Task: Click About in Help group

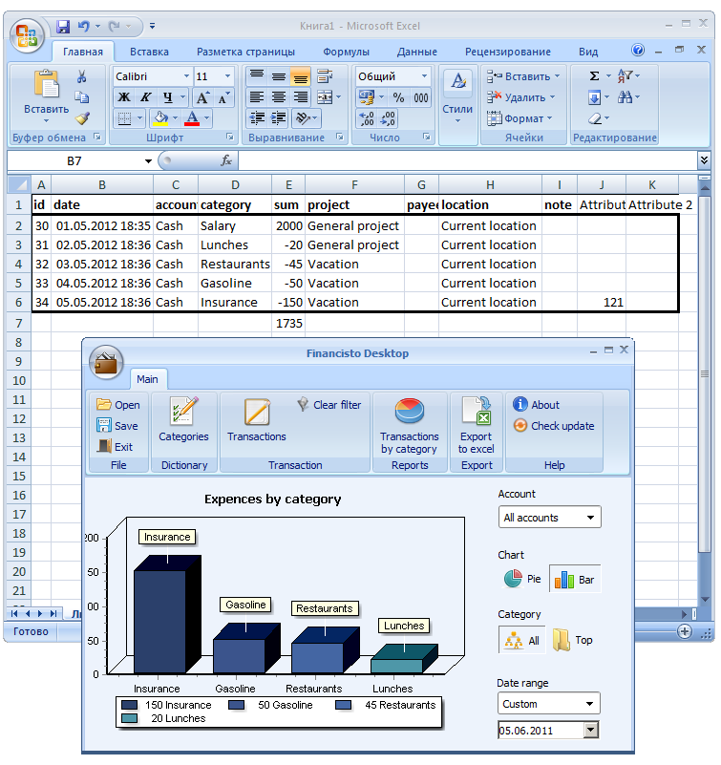Action: [536, 405]
